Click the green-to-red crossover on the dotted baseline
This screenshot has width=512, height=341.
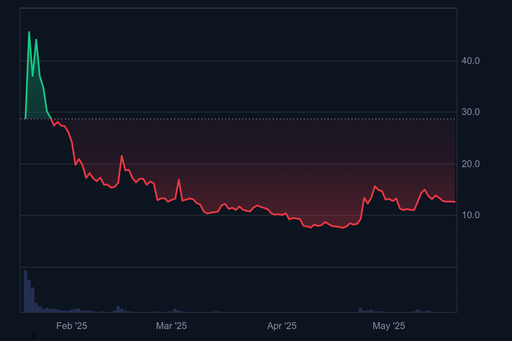[x=51, y=119]
